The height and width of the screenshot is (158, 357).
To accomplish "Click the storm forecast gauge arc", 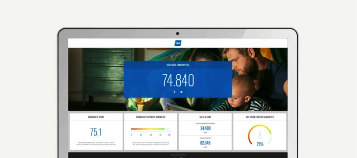I will click(260, 134).
